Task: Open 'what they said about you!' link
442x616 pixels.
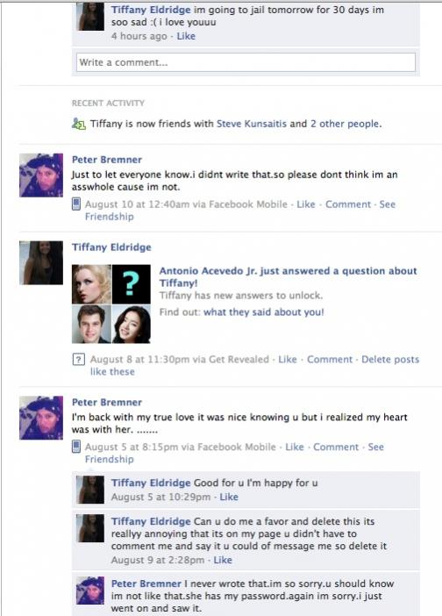Action: [x=263, y=312]
